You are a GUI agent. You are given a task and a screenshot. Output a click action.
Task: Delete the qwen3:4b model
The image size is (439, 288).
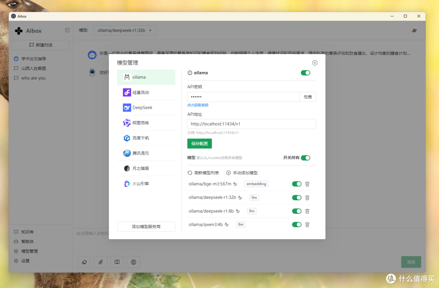pos(307,225)
